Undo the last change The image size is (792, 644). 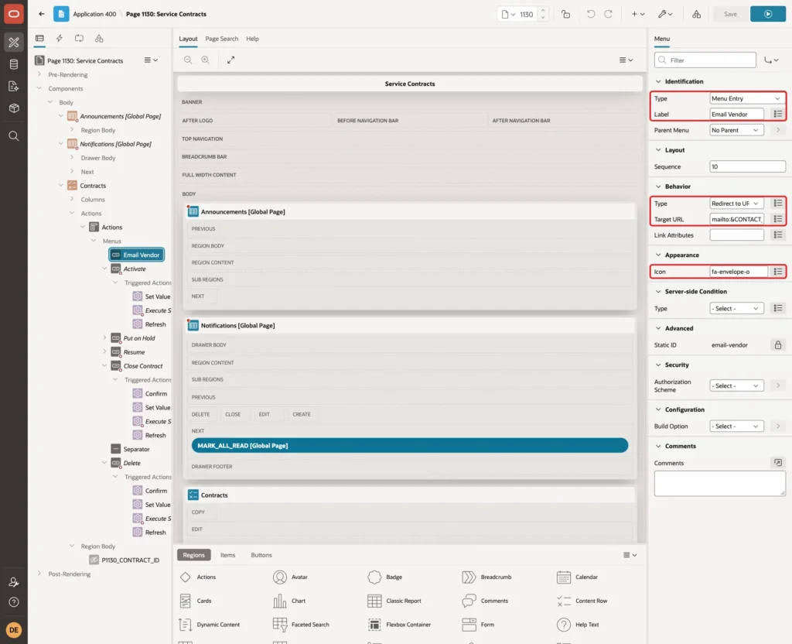[x=590, y=14]
